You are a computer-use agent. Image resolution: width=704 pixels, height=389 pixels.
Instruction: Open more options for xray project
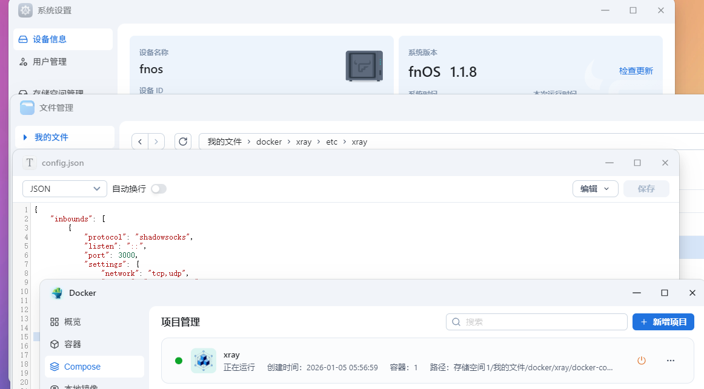pos(670,361)
